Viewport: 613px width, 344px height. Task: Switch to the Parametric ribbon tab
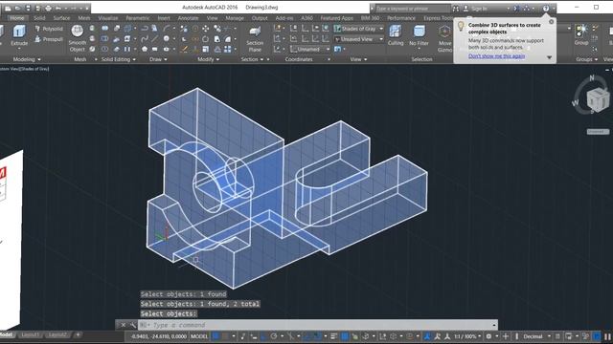coord(137,18)
